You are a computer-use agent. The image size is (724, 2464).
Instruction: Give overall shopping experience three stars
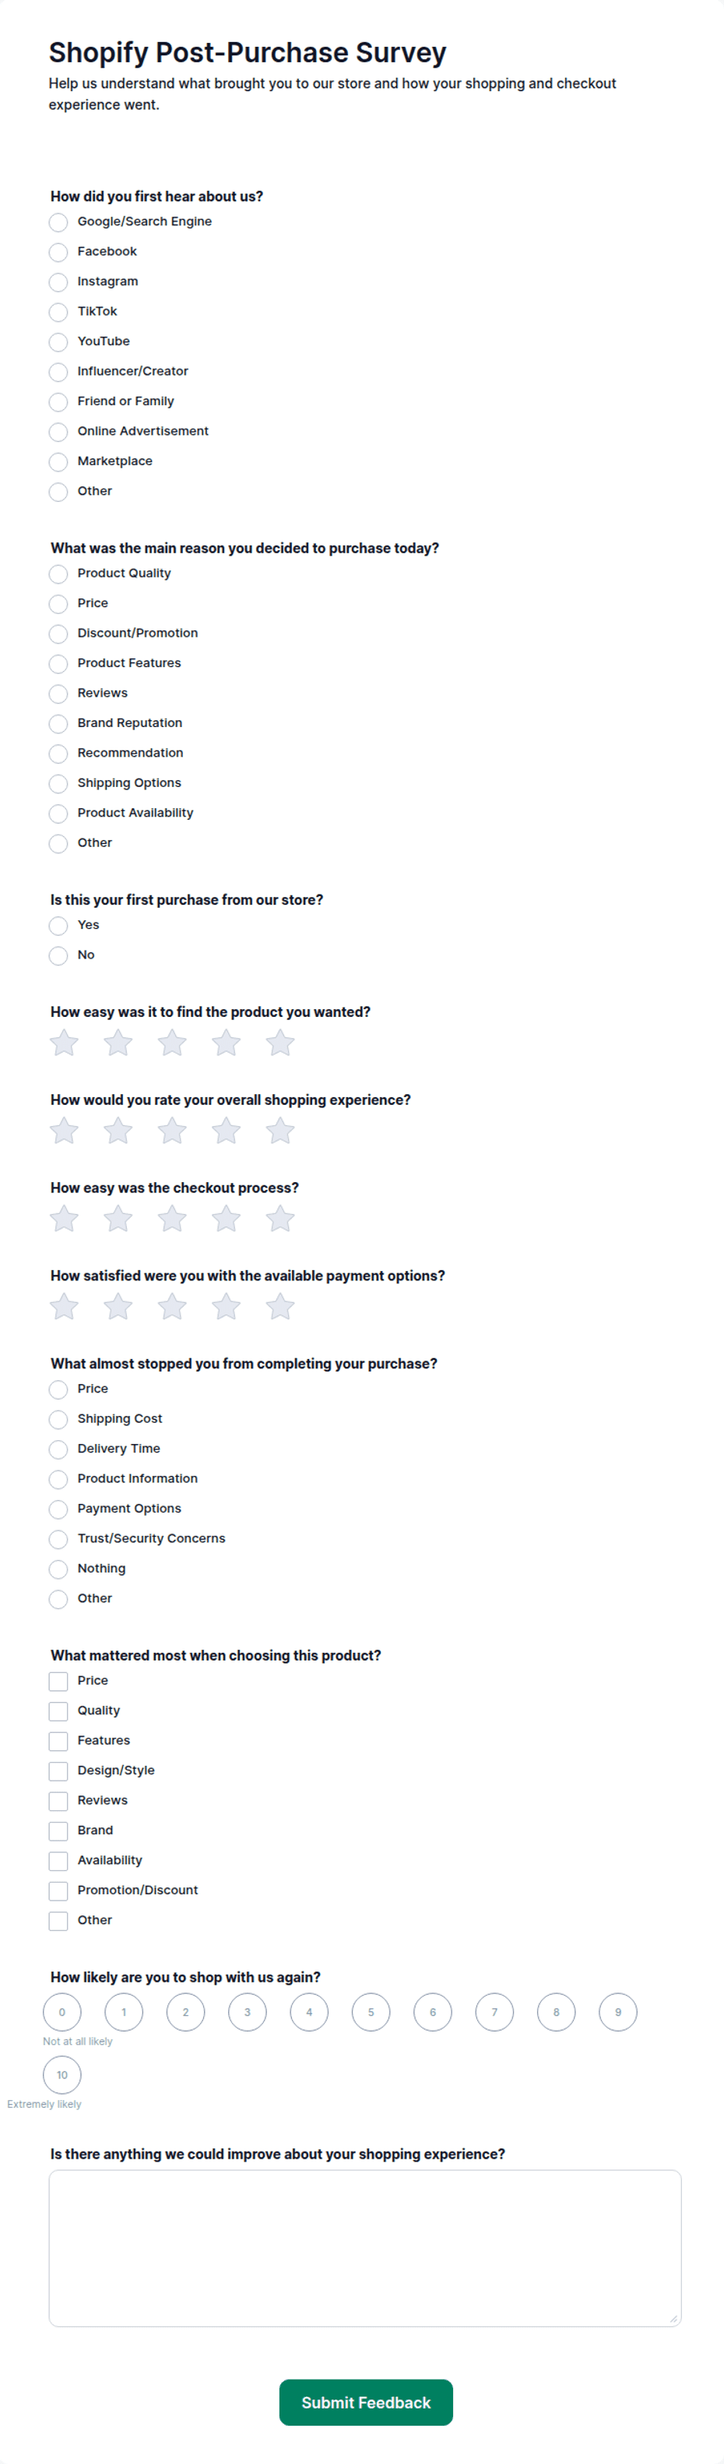172,1131
